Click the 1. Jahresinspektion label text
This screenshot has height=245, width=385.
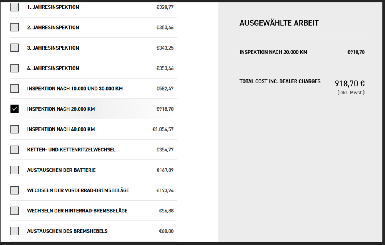pyautogui.click(x=53, y=7)
